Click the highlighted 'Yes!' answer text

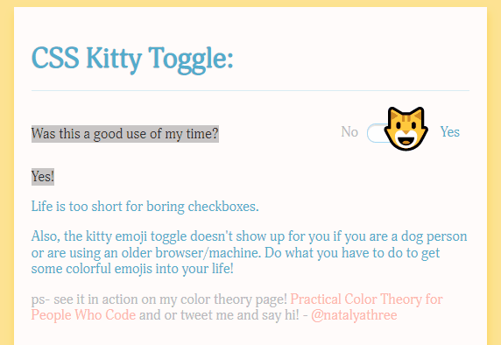[x=43, y=177]
